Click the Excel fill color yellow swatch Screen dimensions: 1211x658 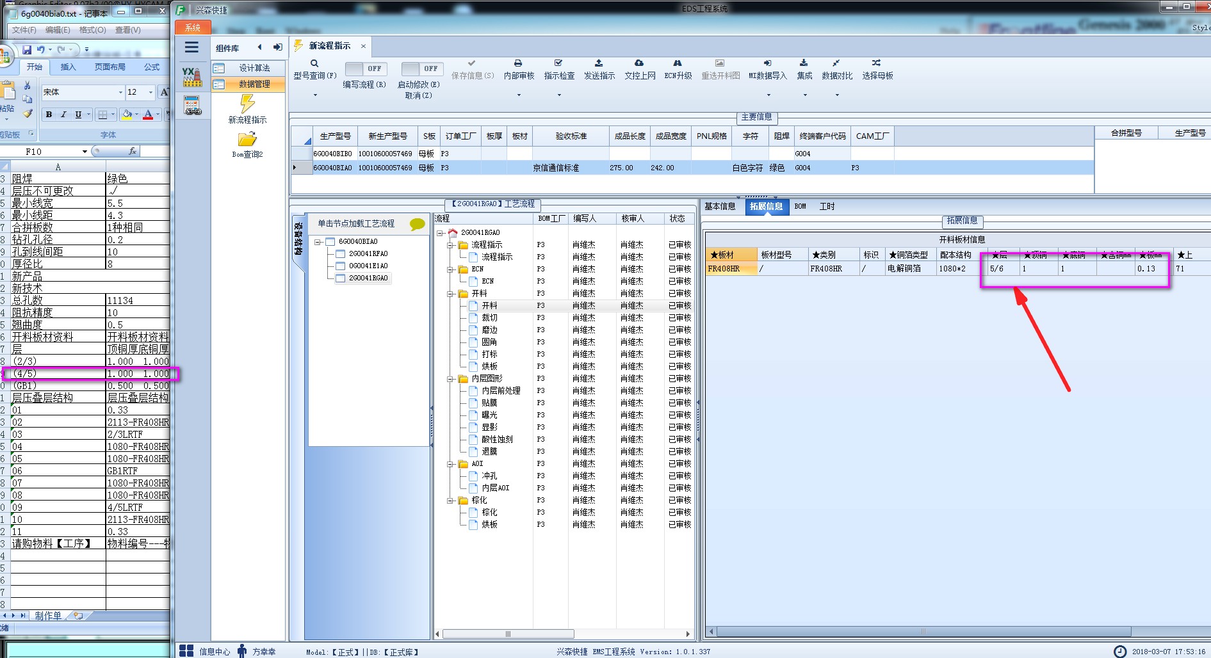(127, 115)
